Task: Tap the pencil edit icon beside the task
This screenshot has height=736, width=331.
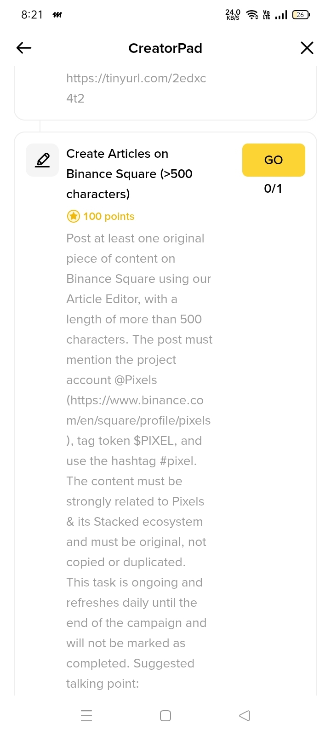Action: tap(42, 160)
